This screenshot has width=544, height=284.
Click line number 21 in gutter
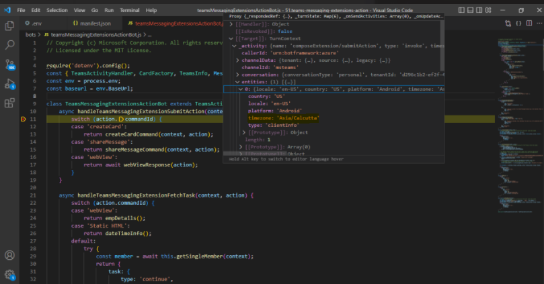pyautogui.click(x=33, y=195)
